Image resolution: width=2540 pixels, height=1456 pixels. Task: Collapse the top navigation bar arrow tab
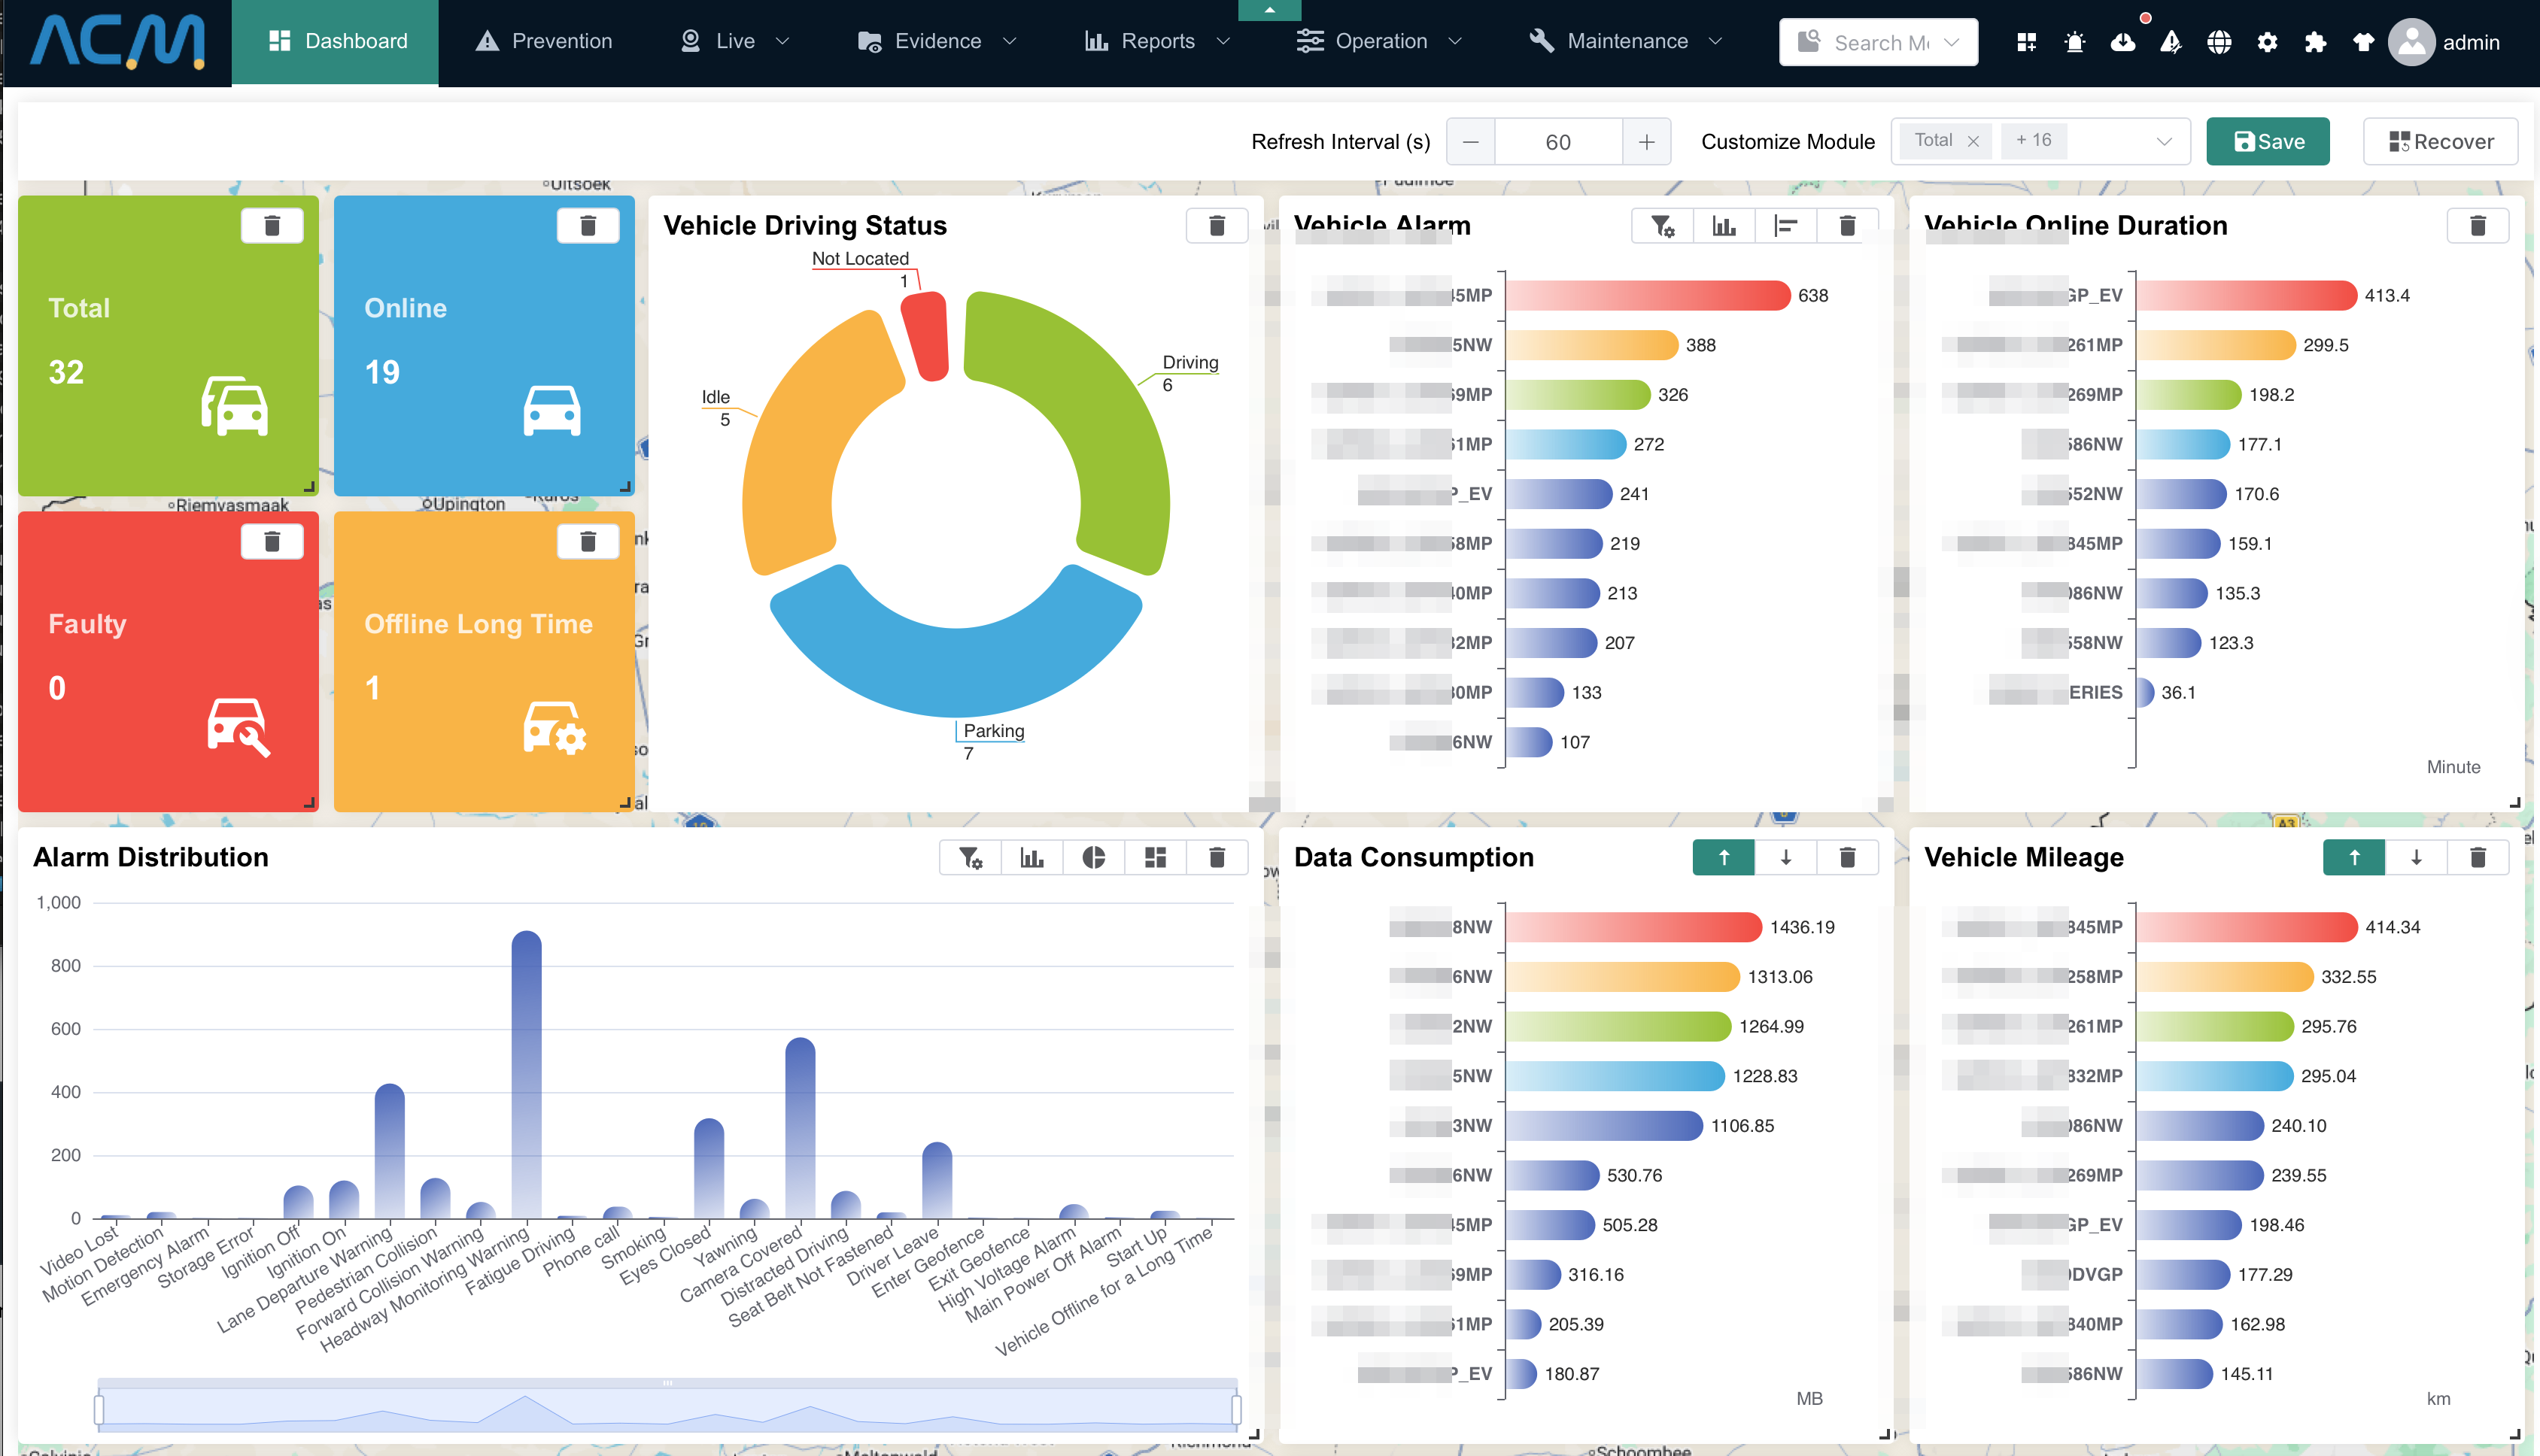tap(1269, 10)
